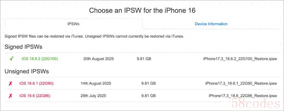284x111 pixels.
Task: Open the iOS 18.6.2 (22G100) signed link
Action: (x=40, y=59)
